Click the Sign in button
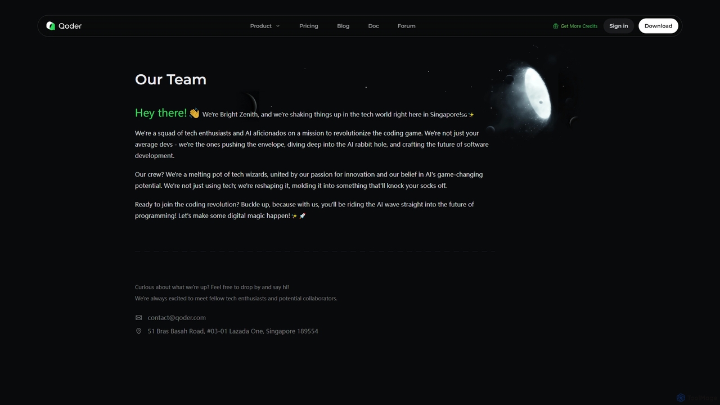The width and height of the screenshot is (720, 405). point(619,26)
